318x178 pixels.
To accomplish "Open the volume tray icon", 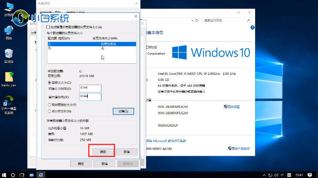I will 276,175.
